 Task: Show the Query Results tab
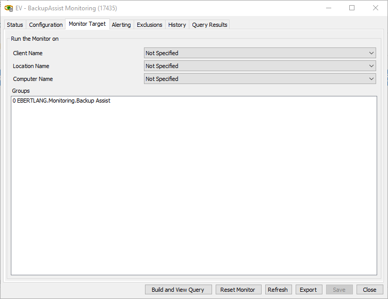coord(209,25)
